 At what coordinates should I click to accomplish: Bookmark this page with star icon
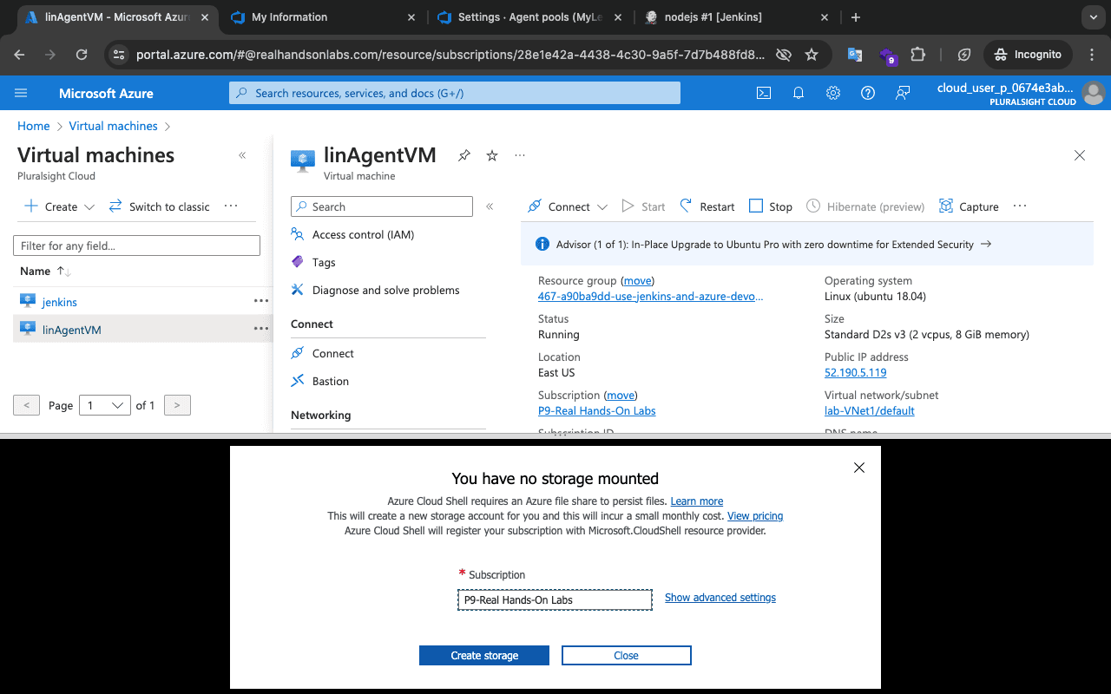(x=812, y=54)
